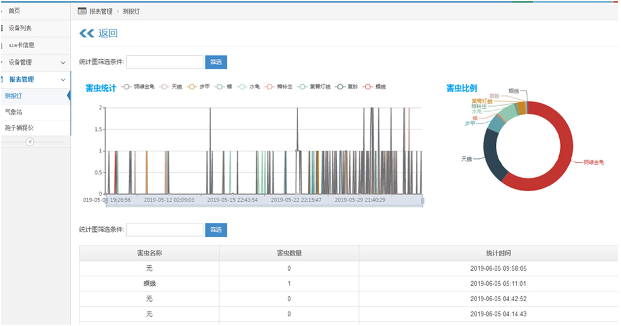Click the 设备列表 sidebar list icon
This screenshot has width=621, height=326.
tap(3, 28)
